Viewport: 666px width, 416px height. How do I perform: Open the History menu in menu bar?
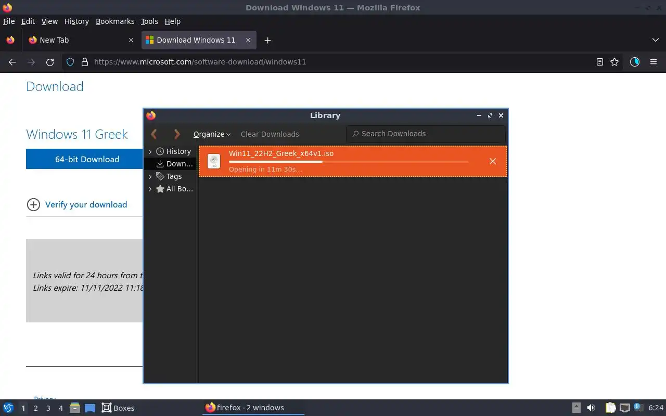pyautogui.click(x=76, y=21)
